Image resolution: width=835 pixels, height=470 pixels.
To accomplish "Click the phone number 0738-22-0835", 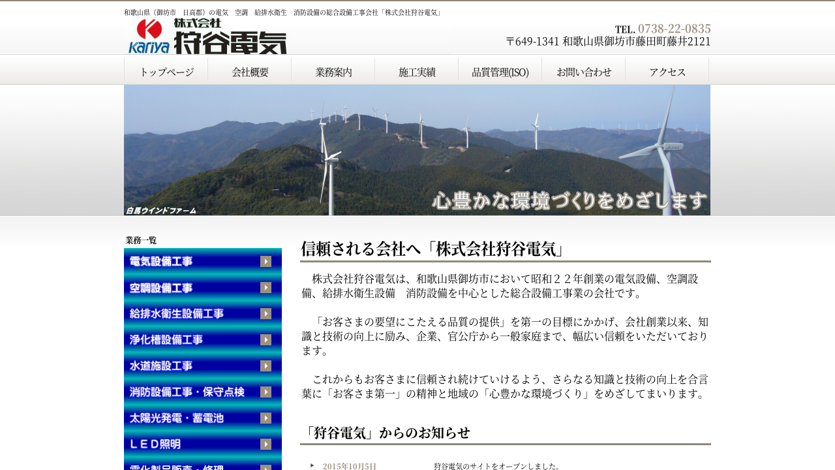I will tap(674, 29).
